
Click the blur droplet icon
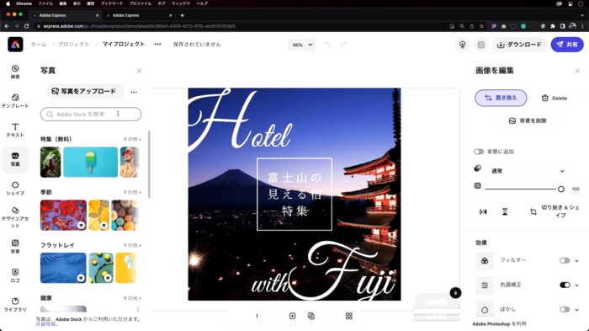(485, 310)
